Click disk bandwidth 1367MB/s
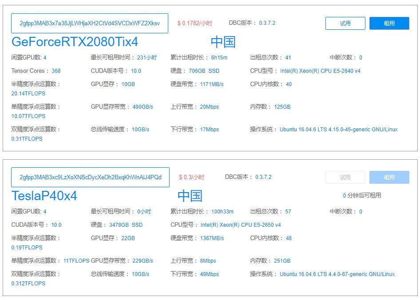 pyautogui.click(x=212, y=238)
